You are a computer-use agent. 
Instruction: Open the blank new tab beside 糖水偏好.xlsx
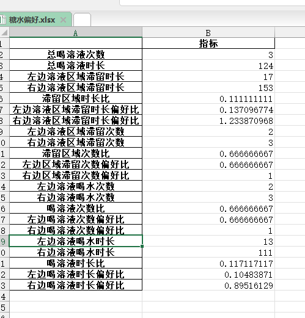pyautogui.click(x=82, y=20)
